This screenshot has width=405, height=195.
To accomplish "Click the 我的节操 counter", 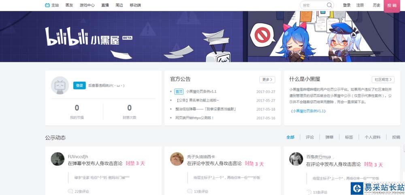I will [77, 111].
